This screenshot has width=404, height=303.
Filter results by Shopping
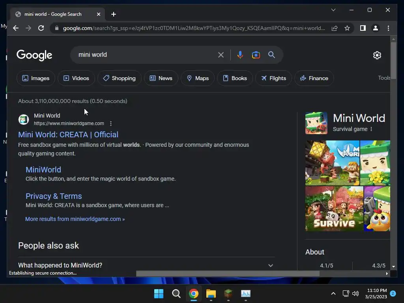(119, 78)
